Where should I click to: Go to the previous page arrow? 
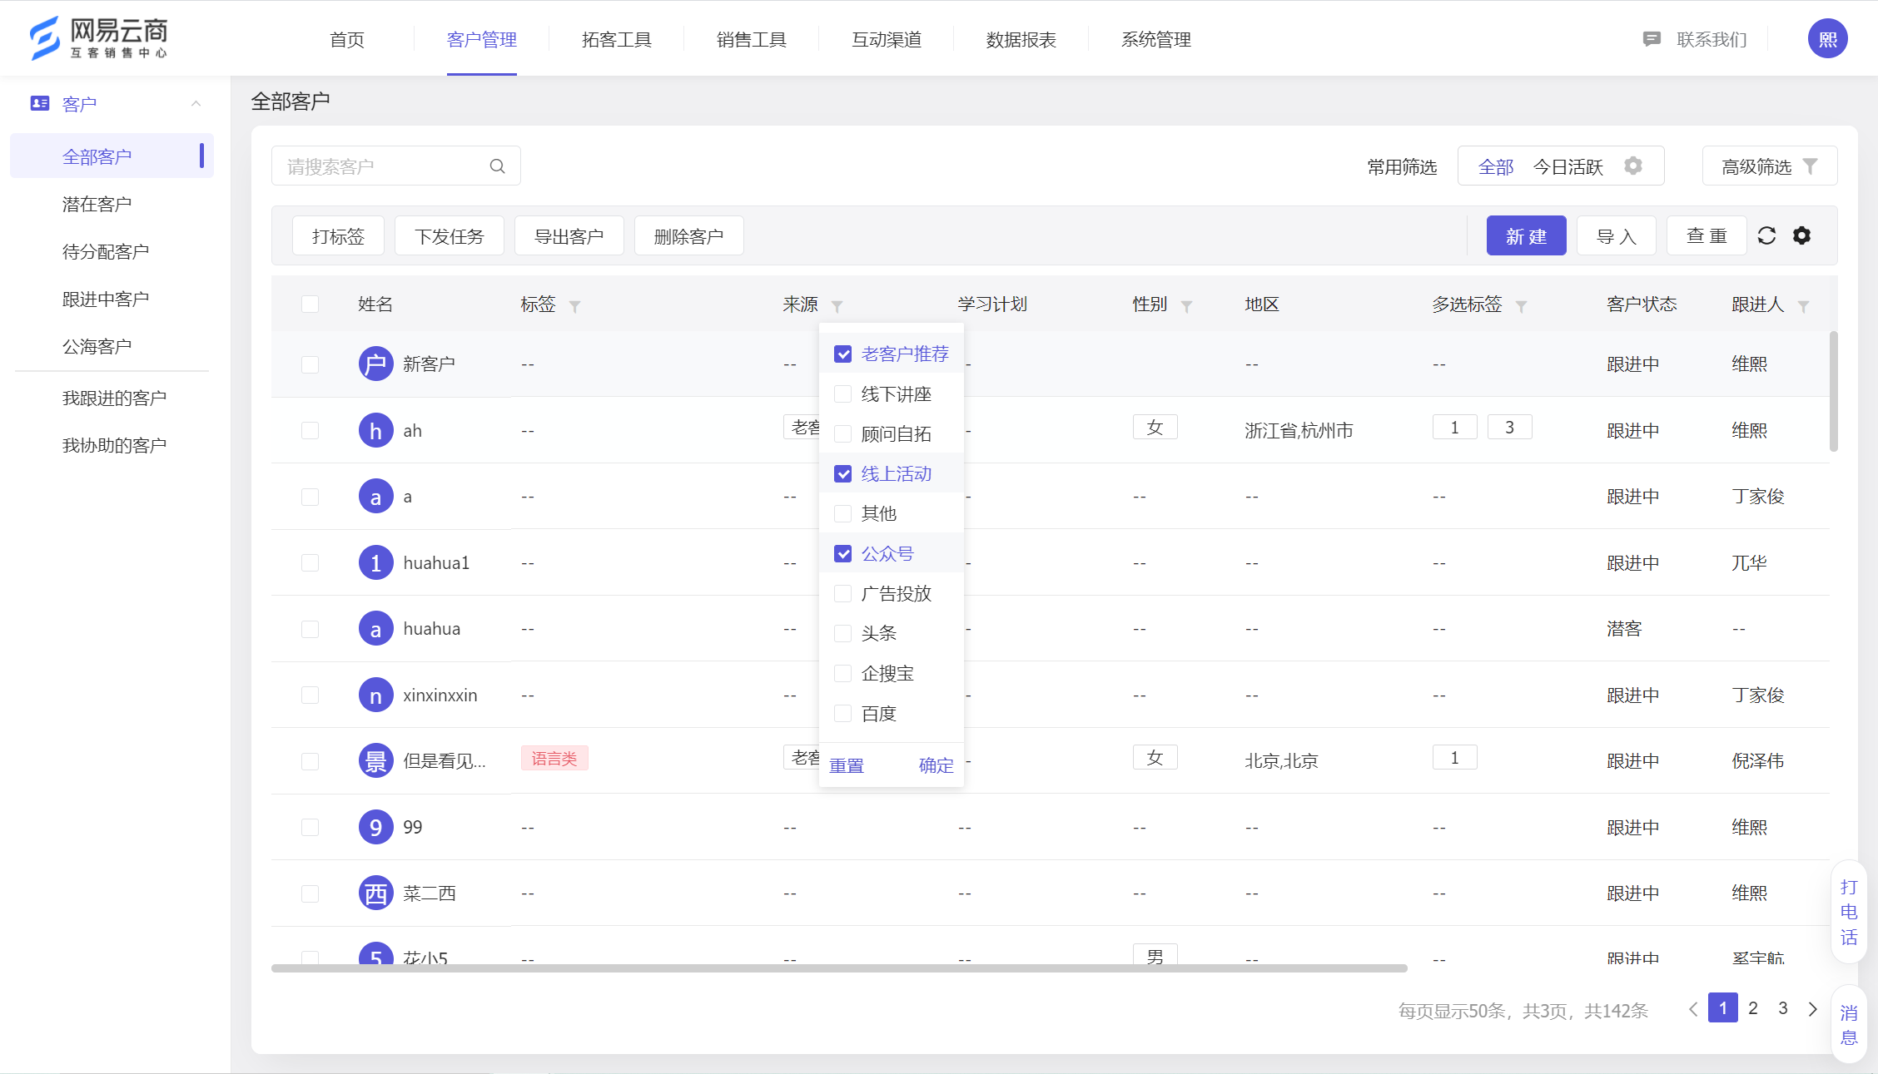[x=1693, y=1008]
